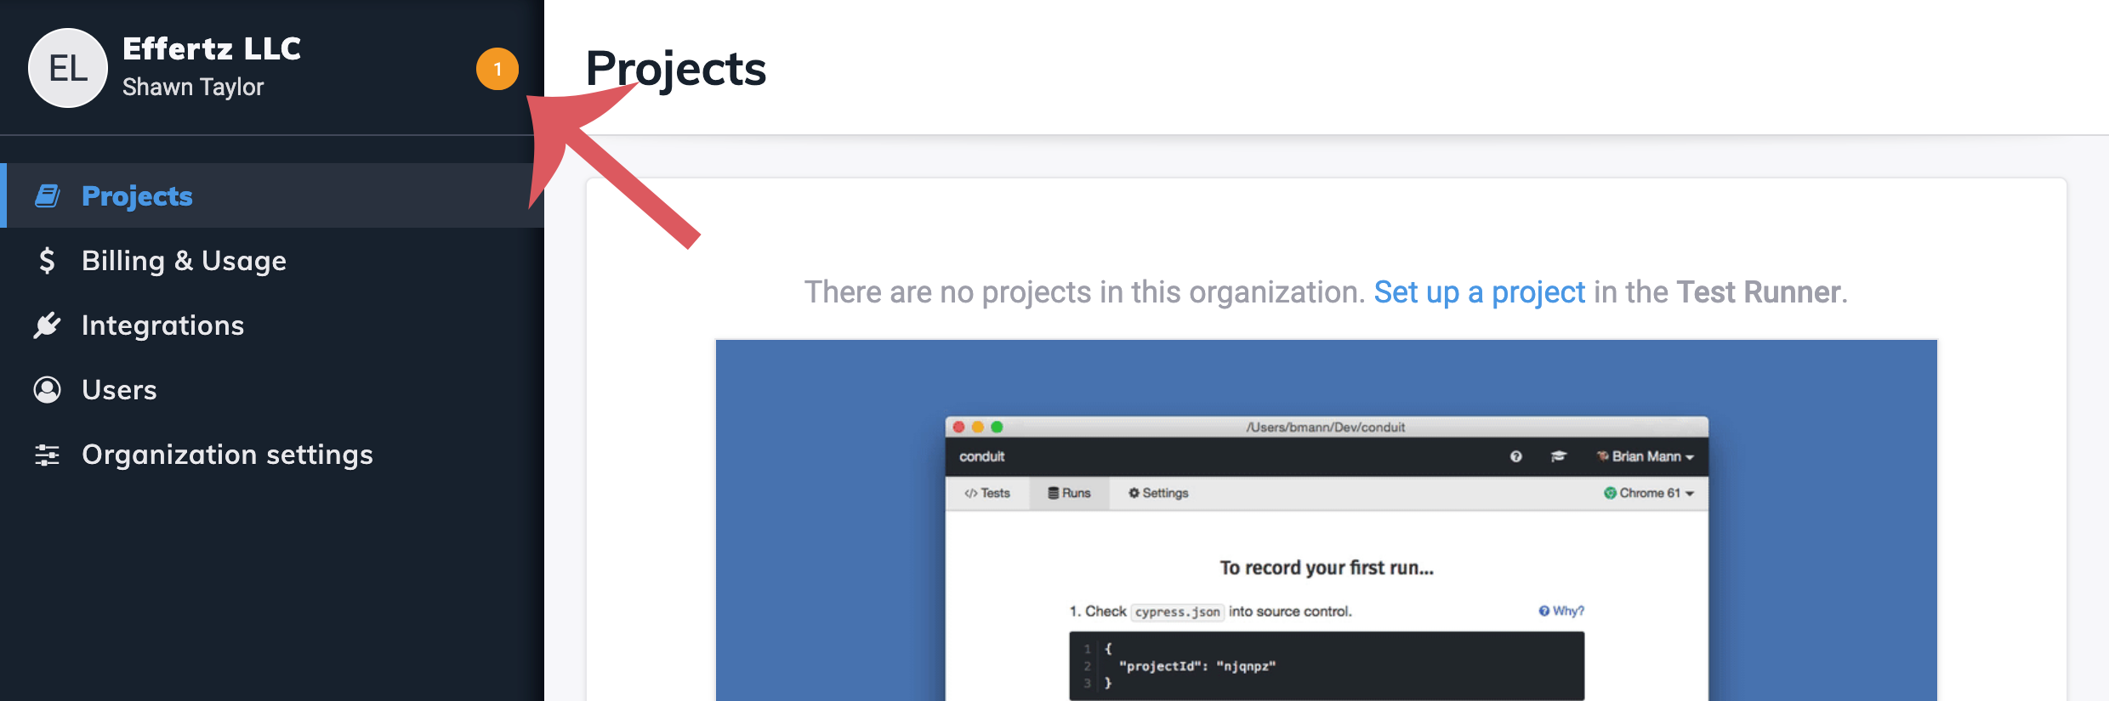The height and width of the screenshot is (701, 2109).
Task: Click the EL organization avatar
Action: [x=68, y=68]
